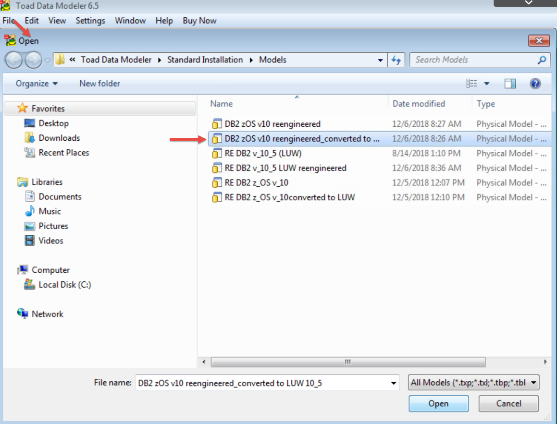Open the Window menu

click(130, 21)
